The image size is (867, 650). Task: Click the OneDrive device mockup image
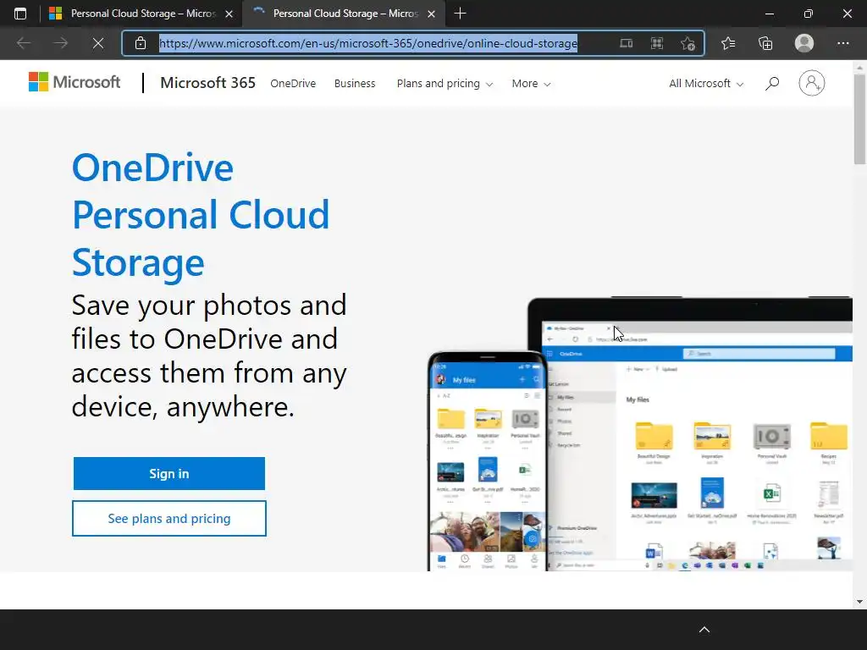click(x=640, y=434)
